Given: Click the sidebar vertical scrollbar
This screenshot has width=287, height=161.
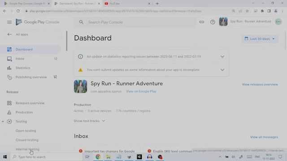Looking at the screenshot, I should 67,41.
